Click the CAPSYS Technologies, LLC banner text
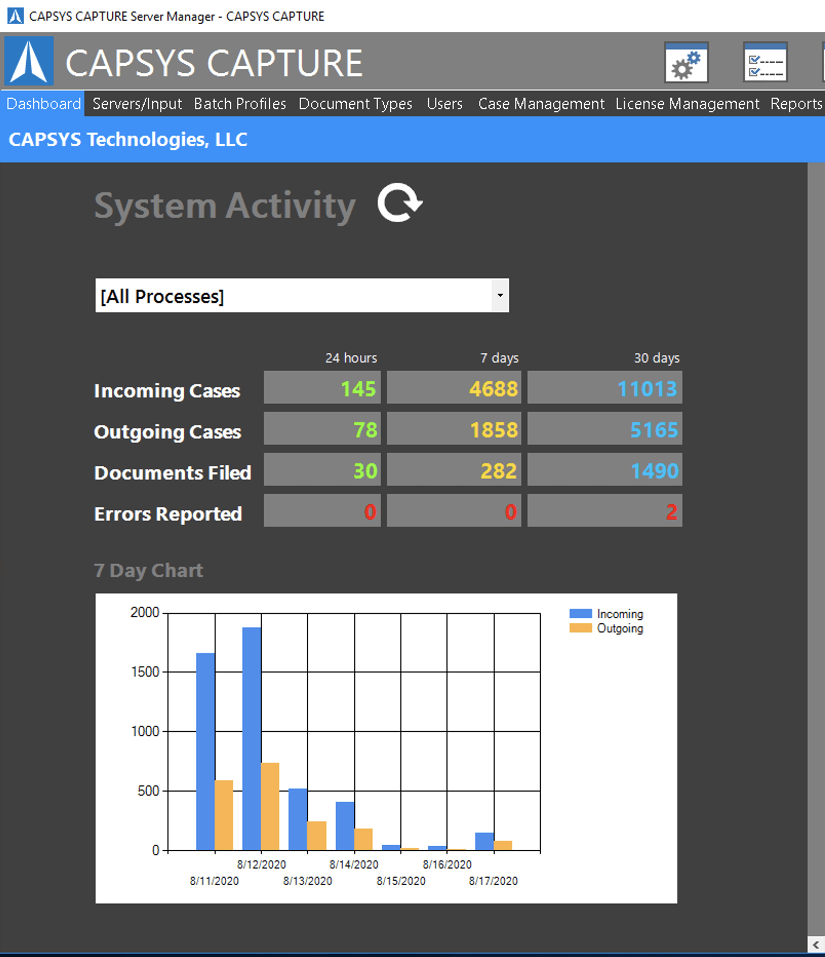825x957 pixels. pos(128,140)
